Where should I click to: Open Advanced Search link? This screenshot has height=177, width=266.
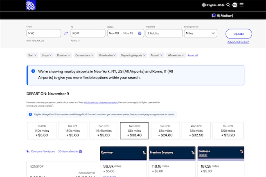[238, 42]
